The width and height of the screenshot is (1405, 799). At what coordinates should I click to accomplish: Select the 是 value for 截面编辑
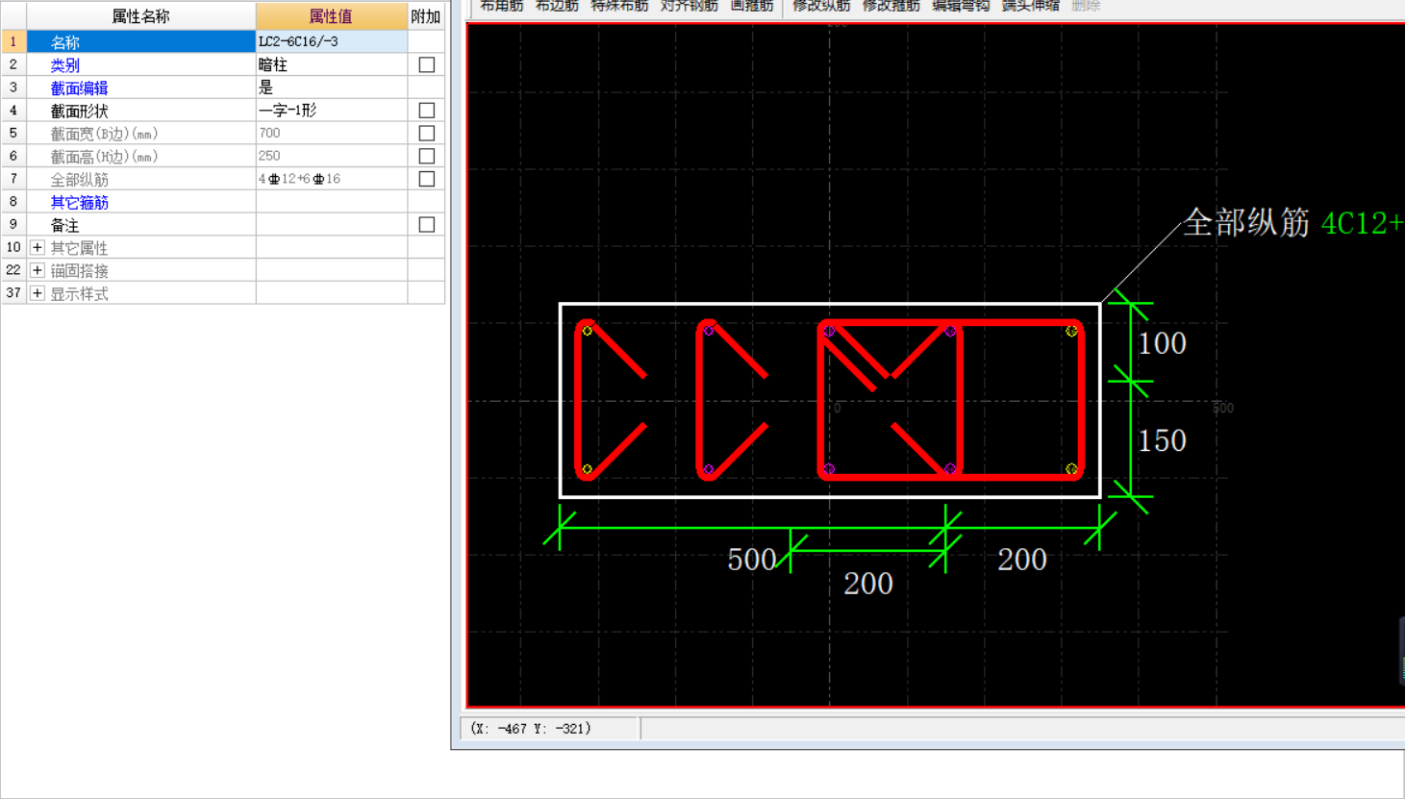point(332,87)
